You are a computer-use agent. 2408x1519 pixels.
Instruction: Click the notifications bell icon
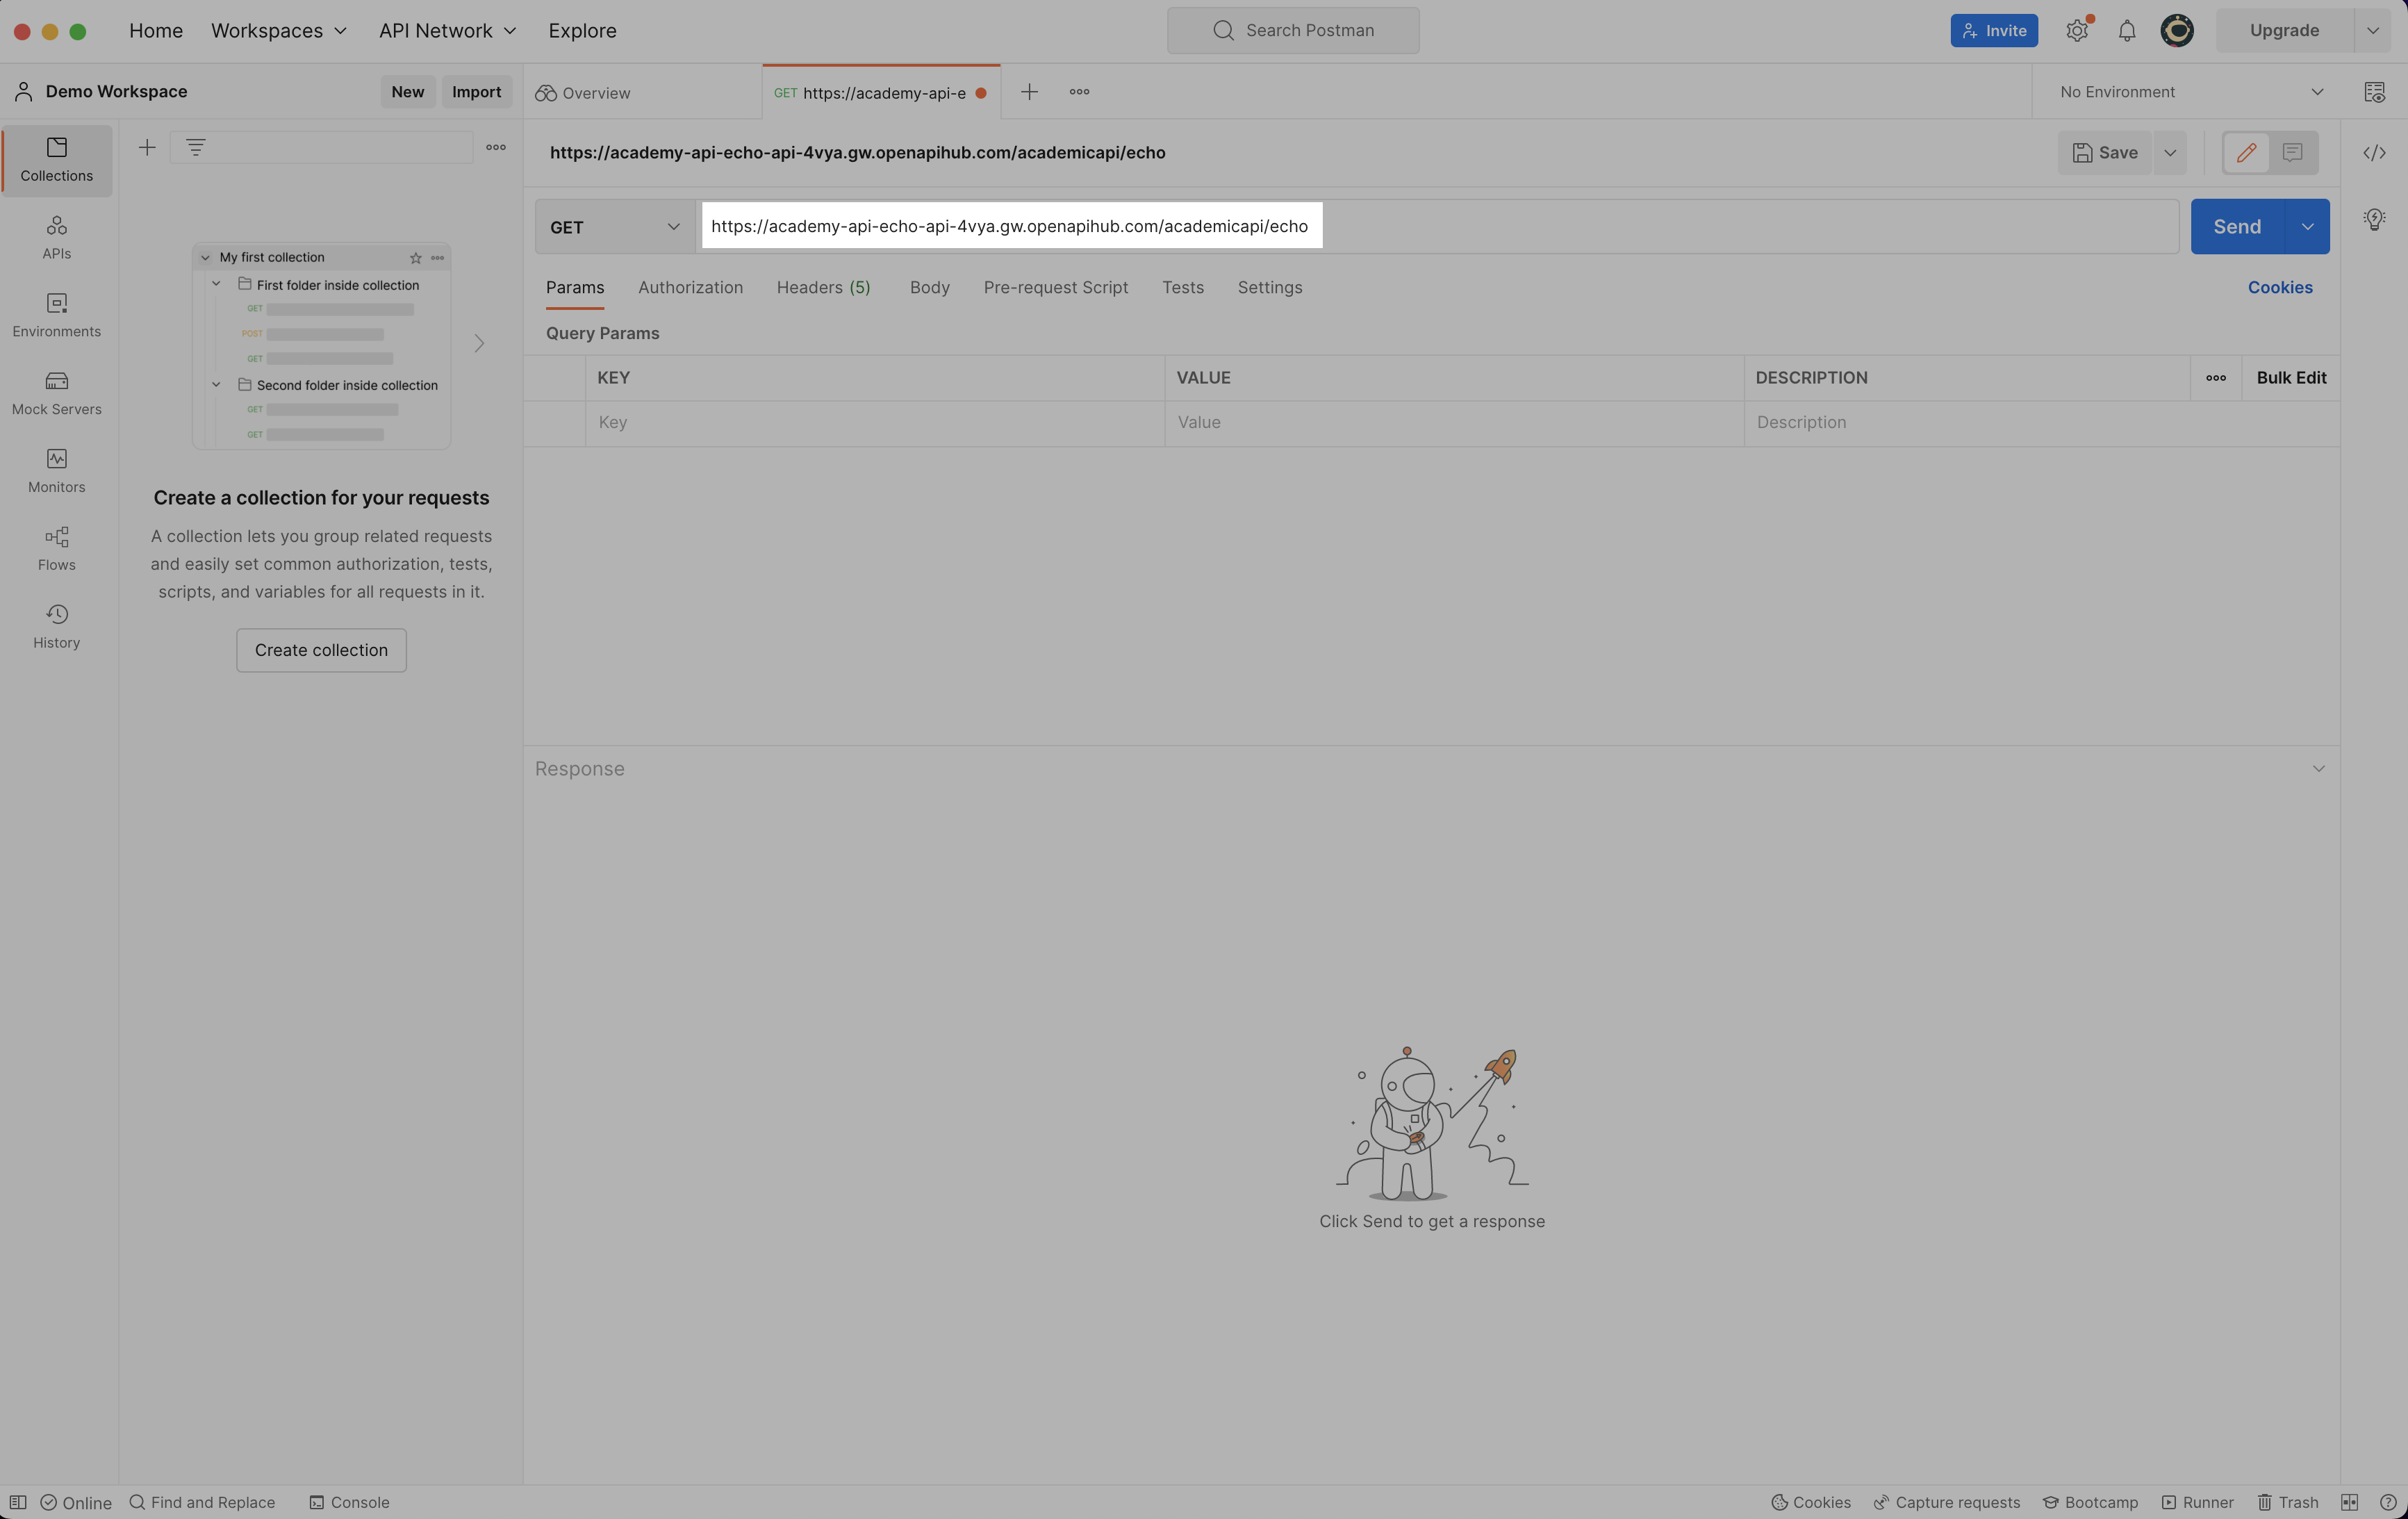(x=2126, y=31)
